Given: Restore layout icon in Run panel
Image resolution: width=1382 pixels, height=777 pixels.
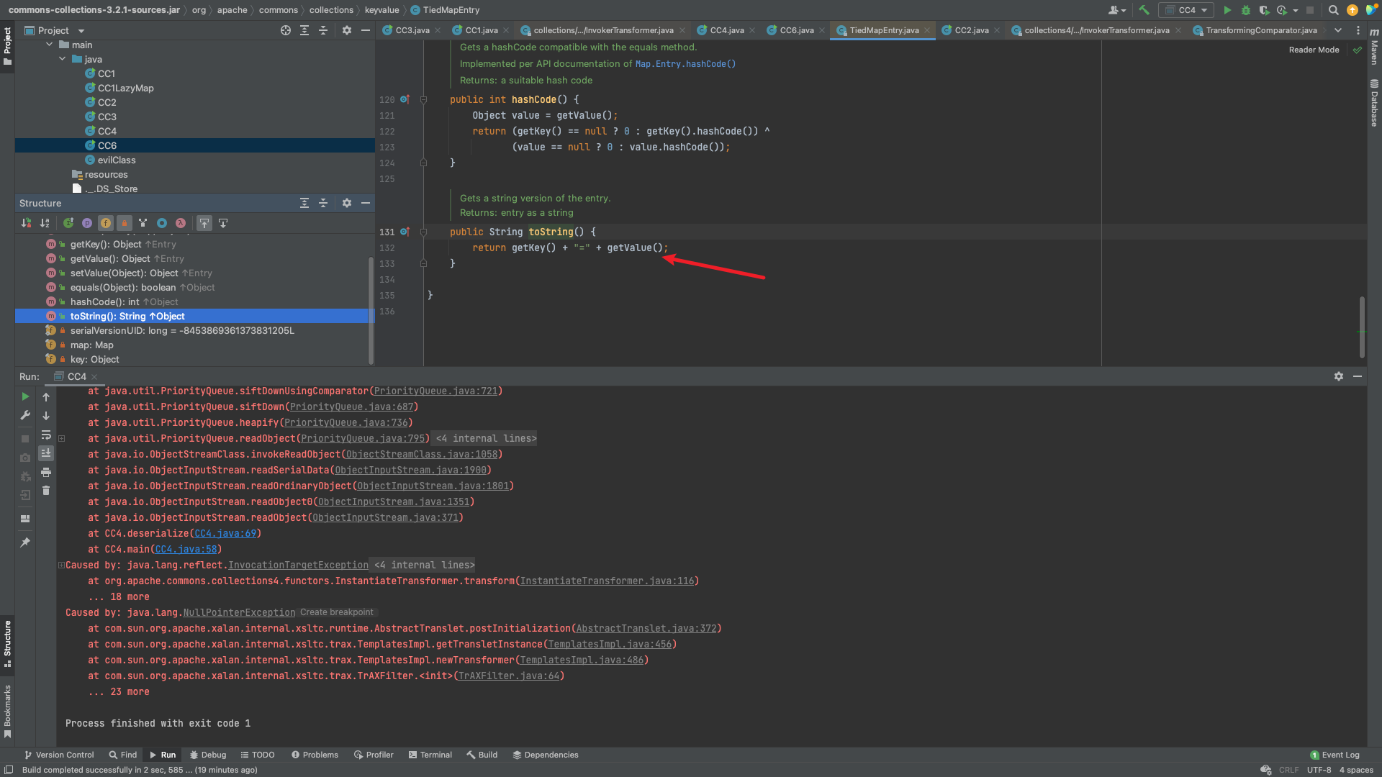Looking at the screenshot, I should click(x=25, y=519).
